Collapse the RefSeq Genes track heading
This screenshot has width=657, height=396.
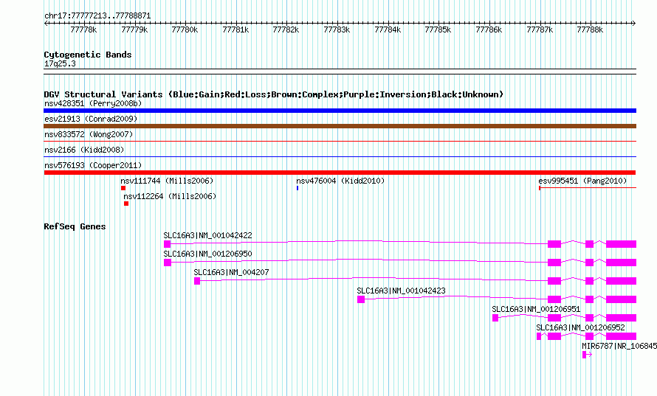75,226
